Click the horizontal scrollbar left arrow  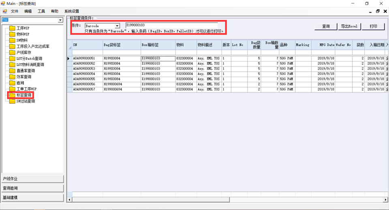click(x=69, y=199)
